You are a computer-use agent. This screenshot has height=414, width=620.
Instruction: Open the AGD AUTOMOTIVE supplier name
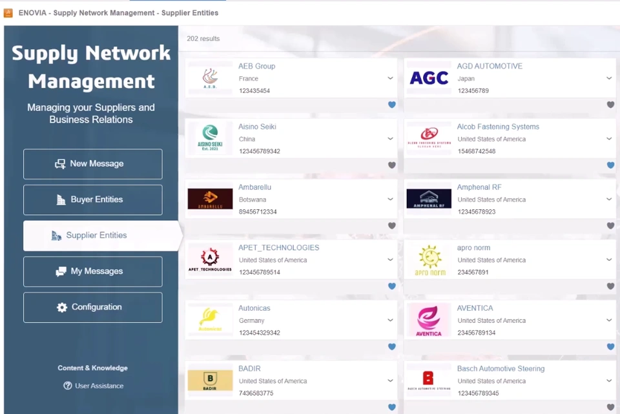coord(490,66)
